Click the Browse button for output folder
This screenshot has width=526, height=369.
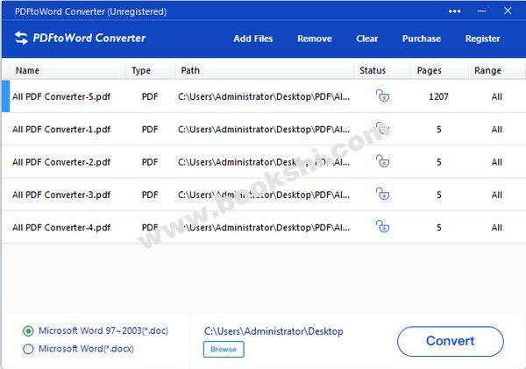224,349
